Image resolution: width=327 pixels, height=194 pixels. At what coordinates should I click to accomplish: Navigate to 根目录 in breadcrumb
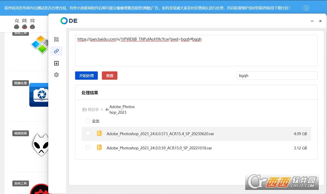click(x=93, y=109)
